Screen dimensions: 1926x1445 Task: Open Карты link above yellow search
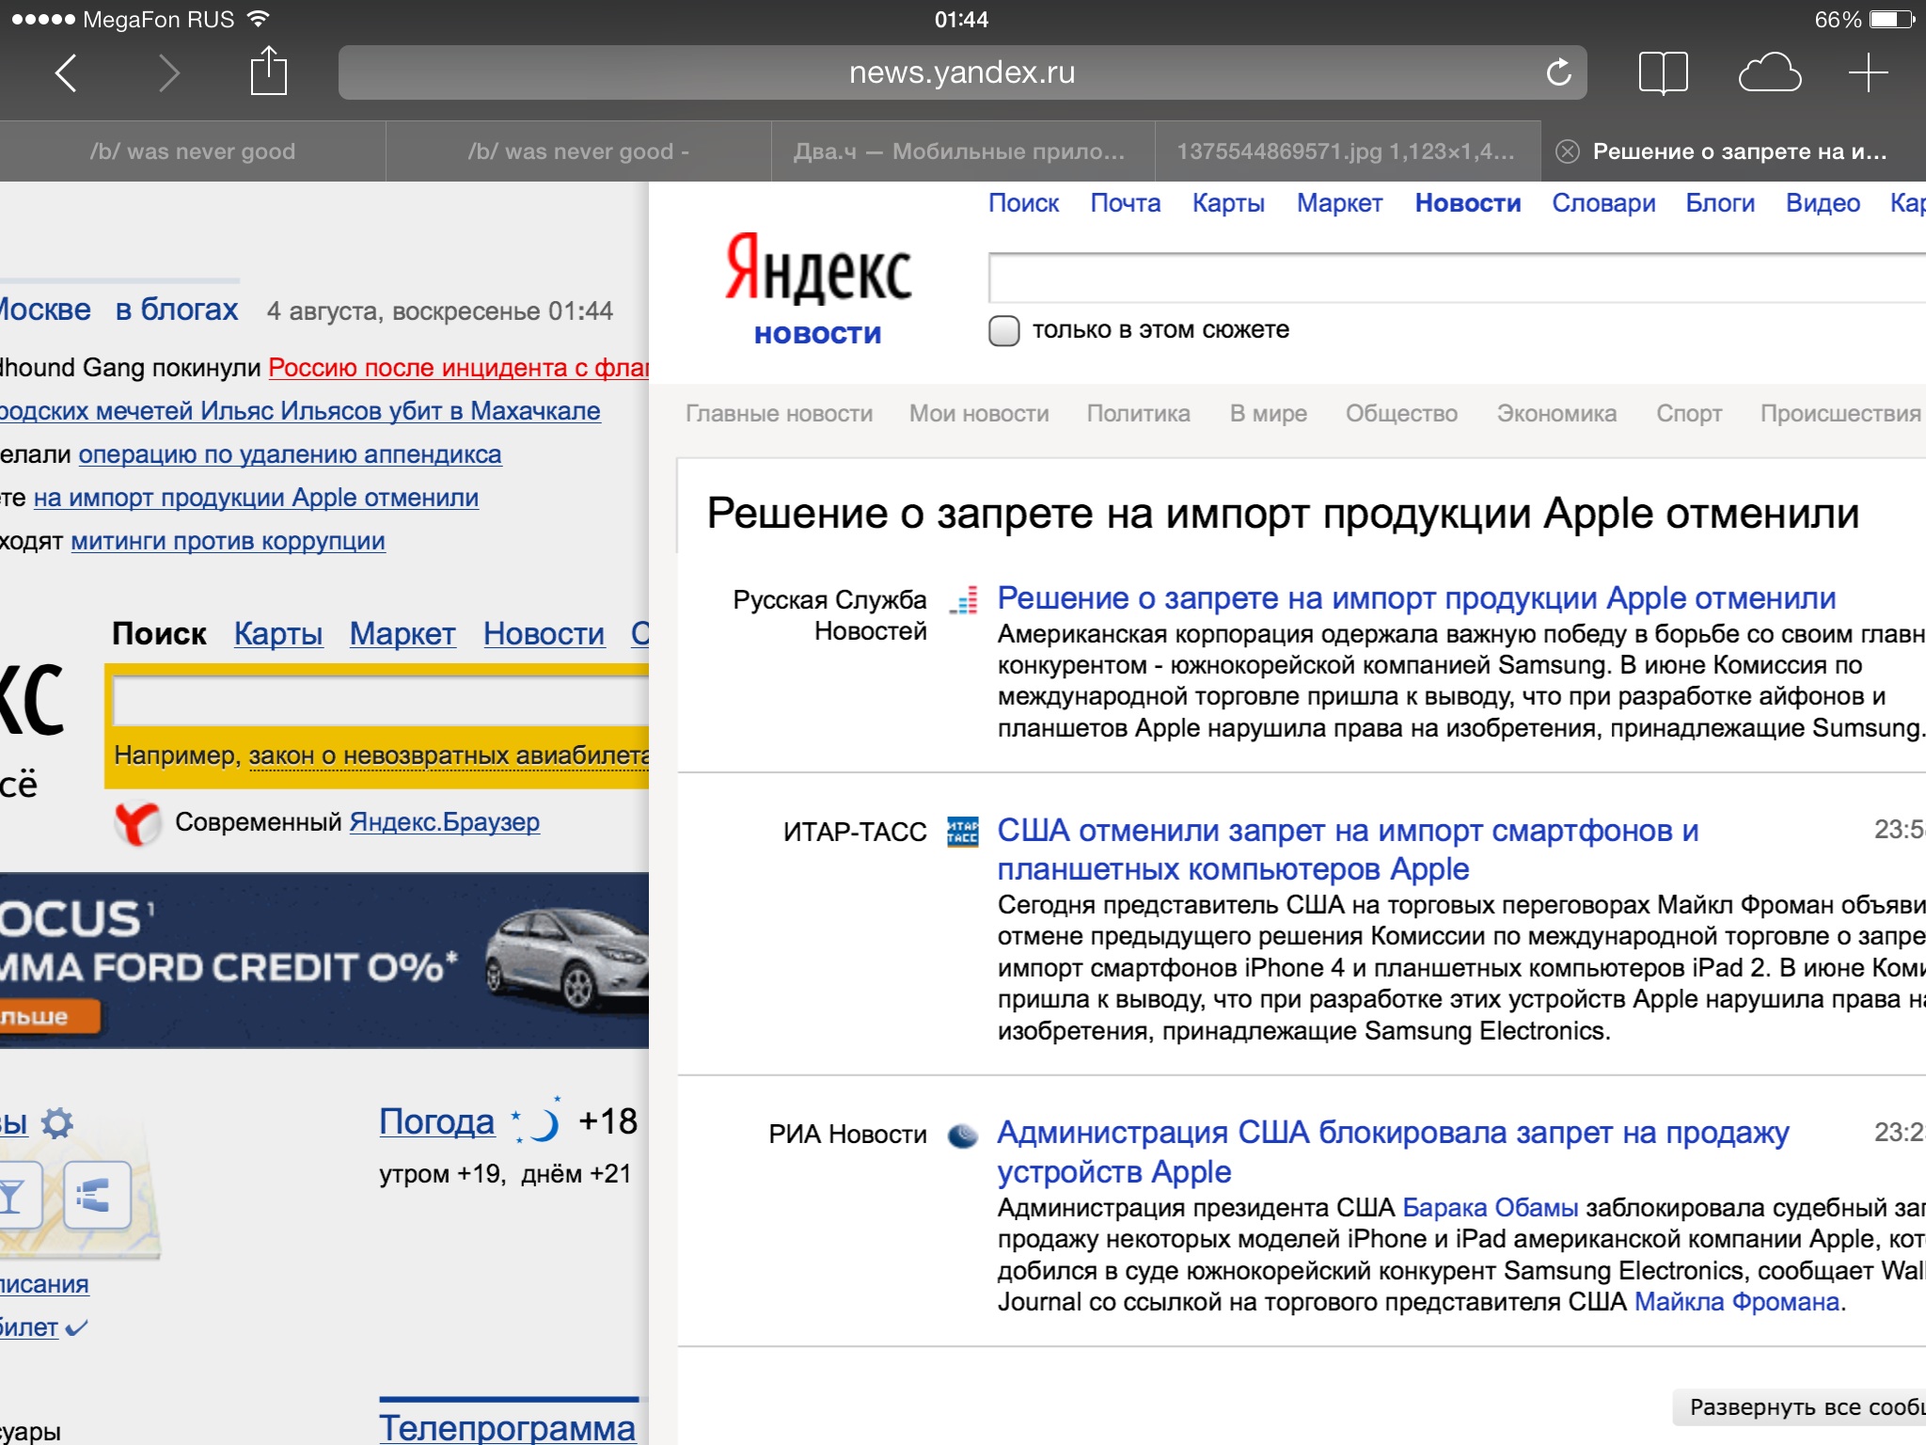[x=278, y=634]
